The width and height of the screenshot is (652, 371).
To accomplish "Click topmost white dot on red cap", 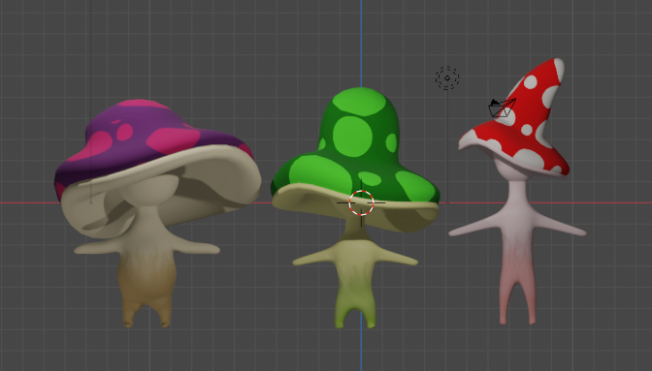I will pos(530,81).
